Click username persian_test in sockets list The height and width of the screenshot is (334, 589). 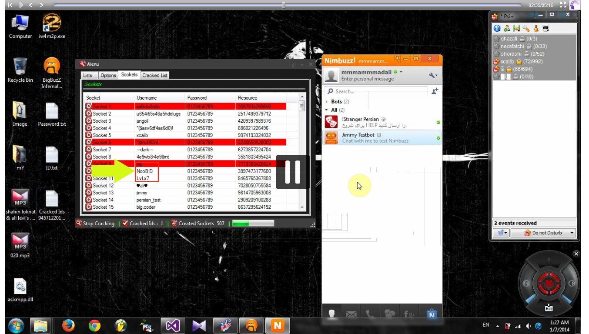click(x=148, y=200)
